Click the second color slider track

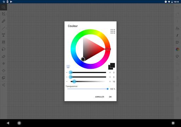coord(88,77)
